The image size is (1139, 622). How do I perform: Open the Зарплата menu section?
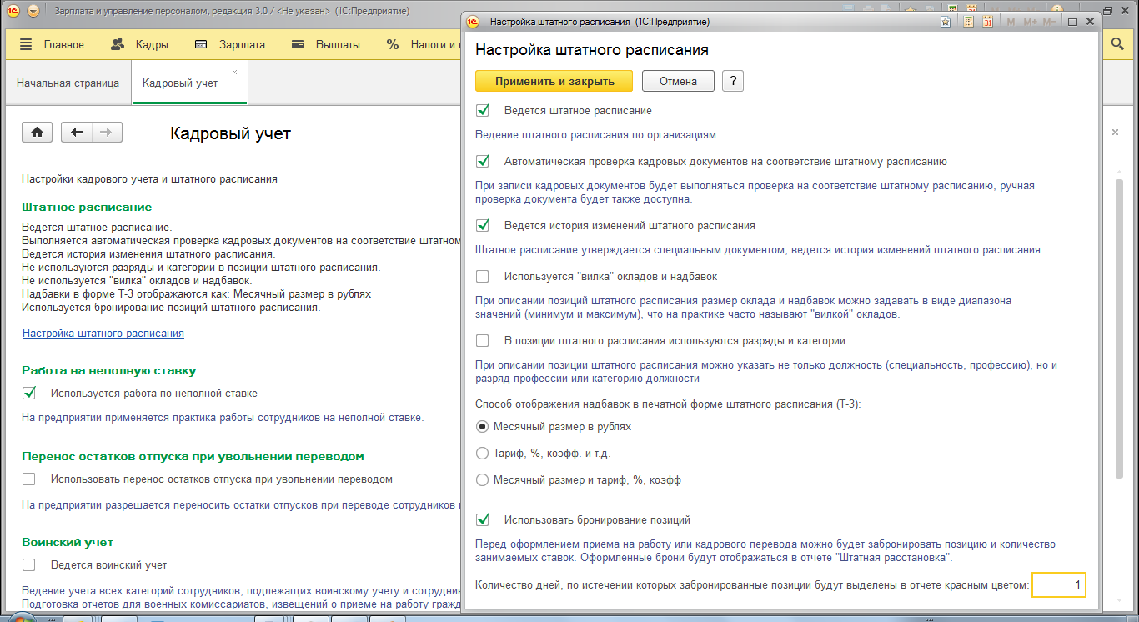point(230,45)
